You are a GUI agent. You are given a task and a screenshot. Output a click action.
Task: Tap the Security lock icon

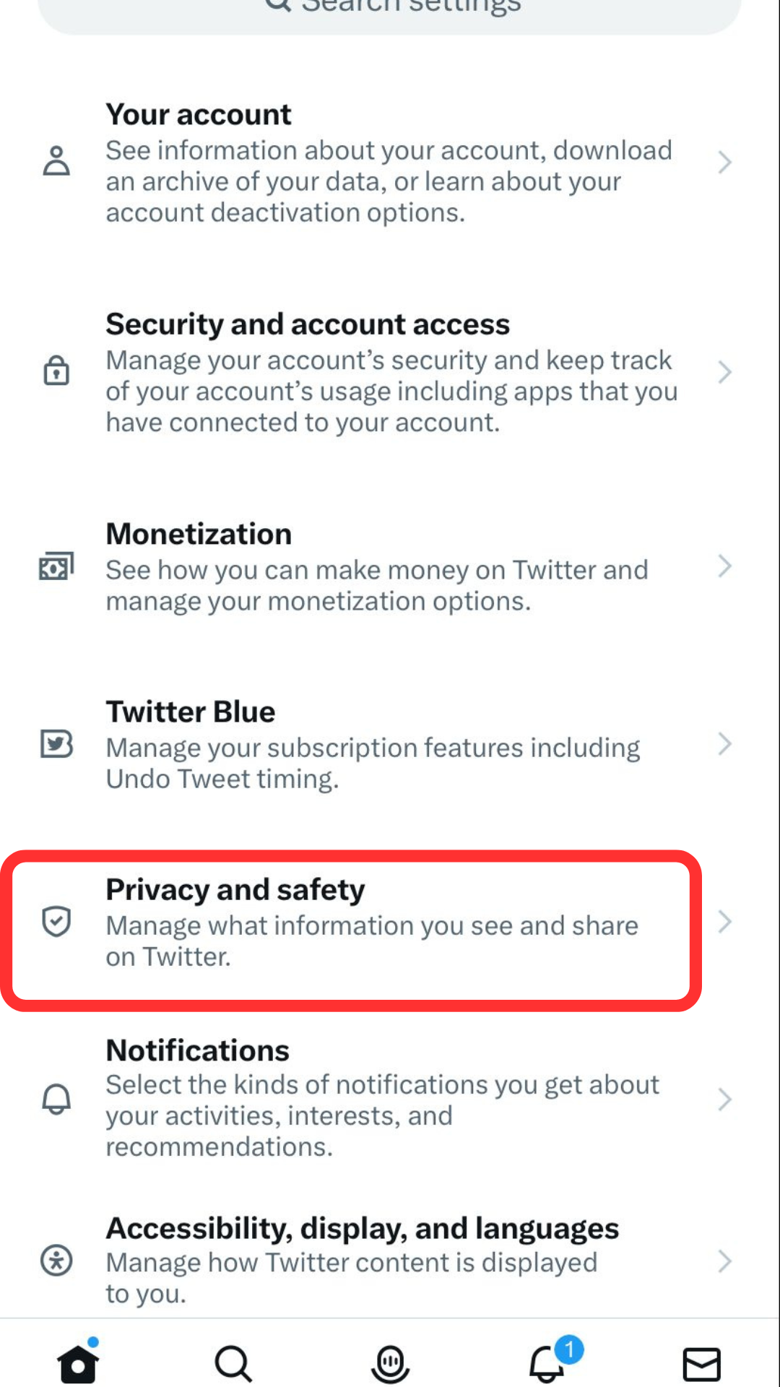point(56,371)
